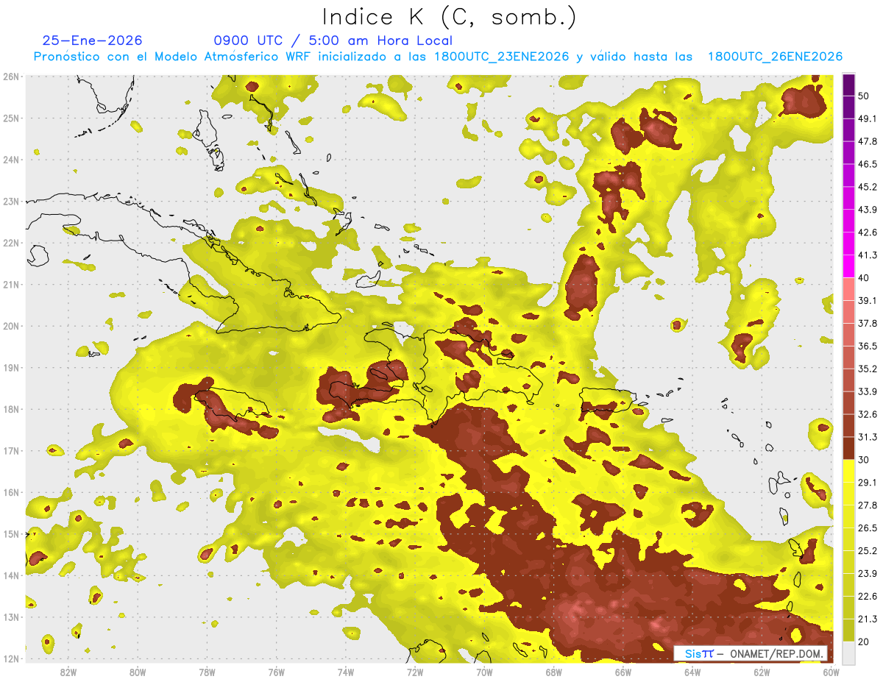The image size is (883, 682).
Task: Click the color bar value '36.5'
Action: click(x=867, y=347)
